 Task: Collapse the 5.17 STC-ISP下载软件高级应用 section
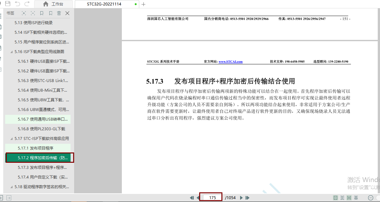click(12, 139)
